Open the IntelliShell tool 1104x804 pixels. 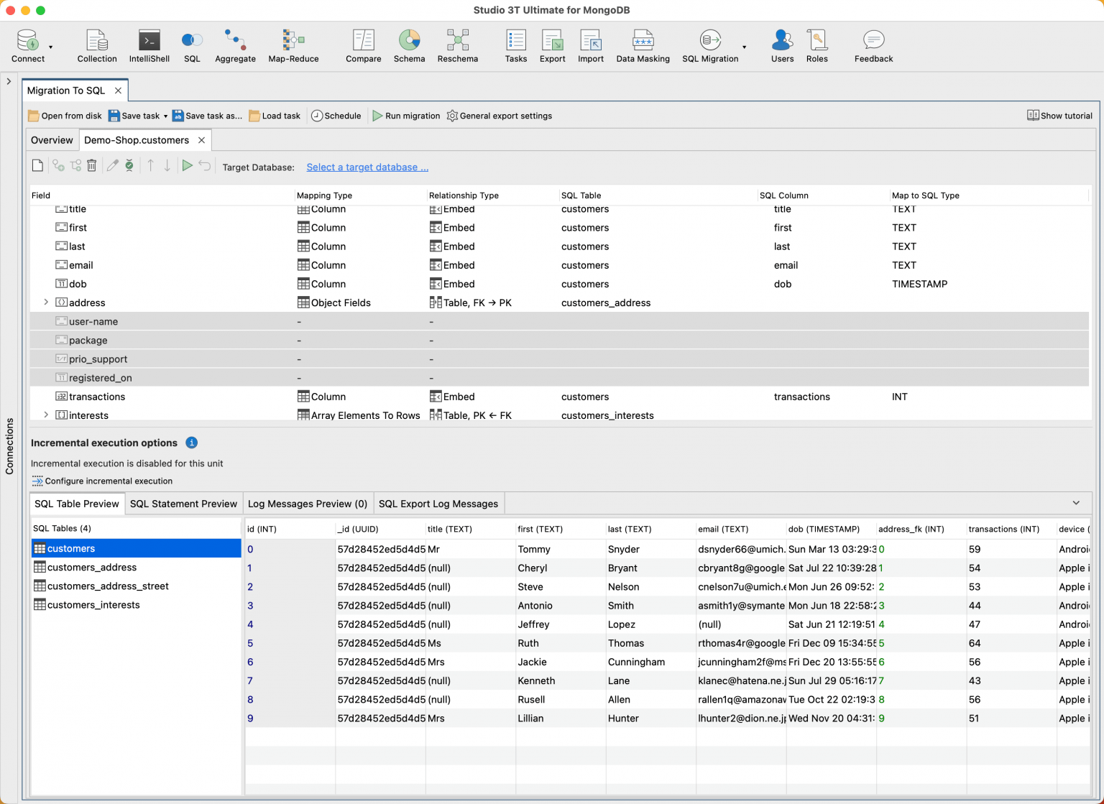149,43
